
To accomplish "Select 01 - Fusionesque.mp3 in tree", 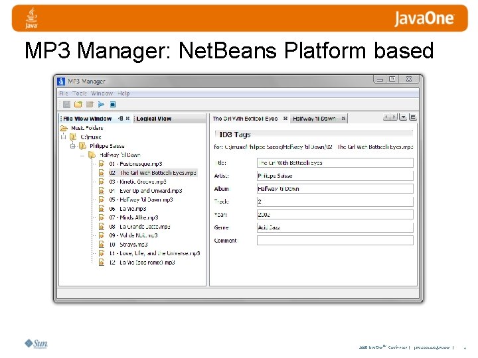I will (x=135, y=164).
